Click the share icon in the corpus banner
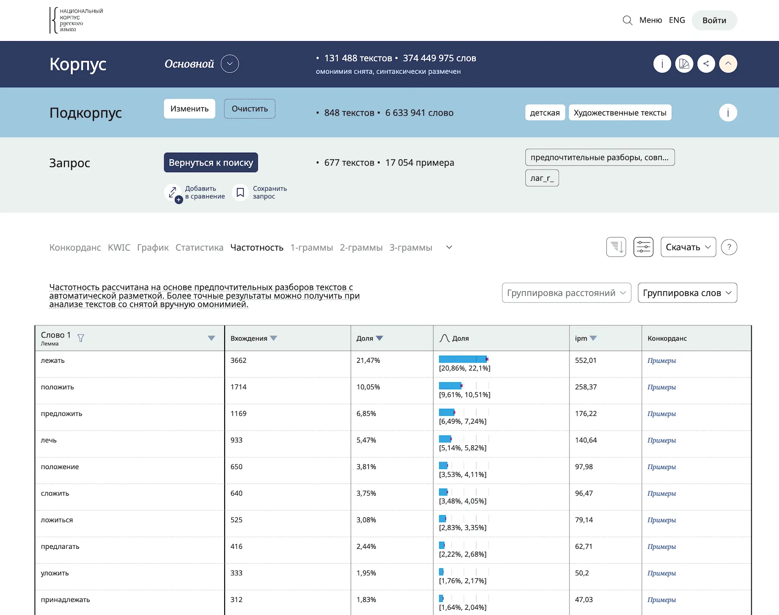The width and height of the screenshot is (779, 615). coord(706,64)
